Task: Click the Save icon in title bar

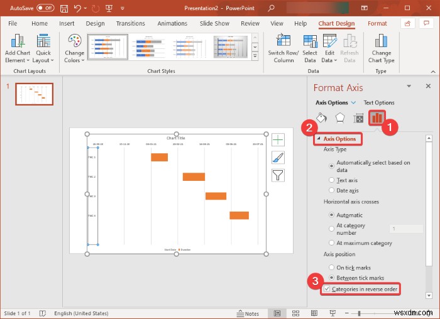Action: pyautogui.click(x=64, y=8)
